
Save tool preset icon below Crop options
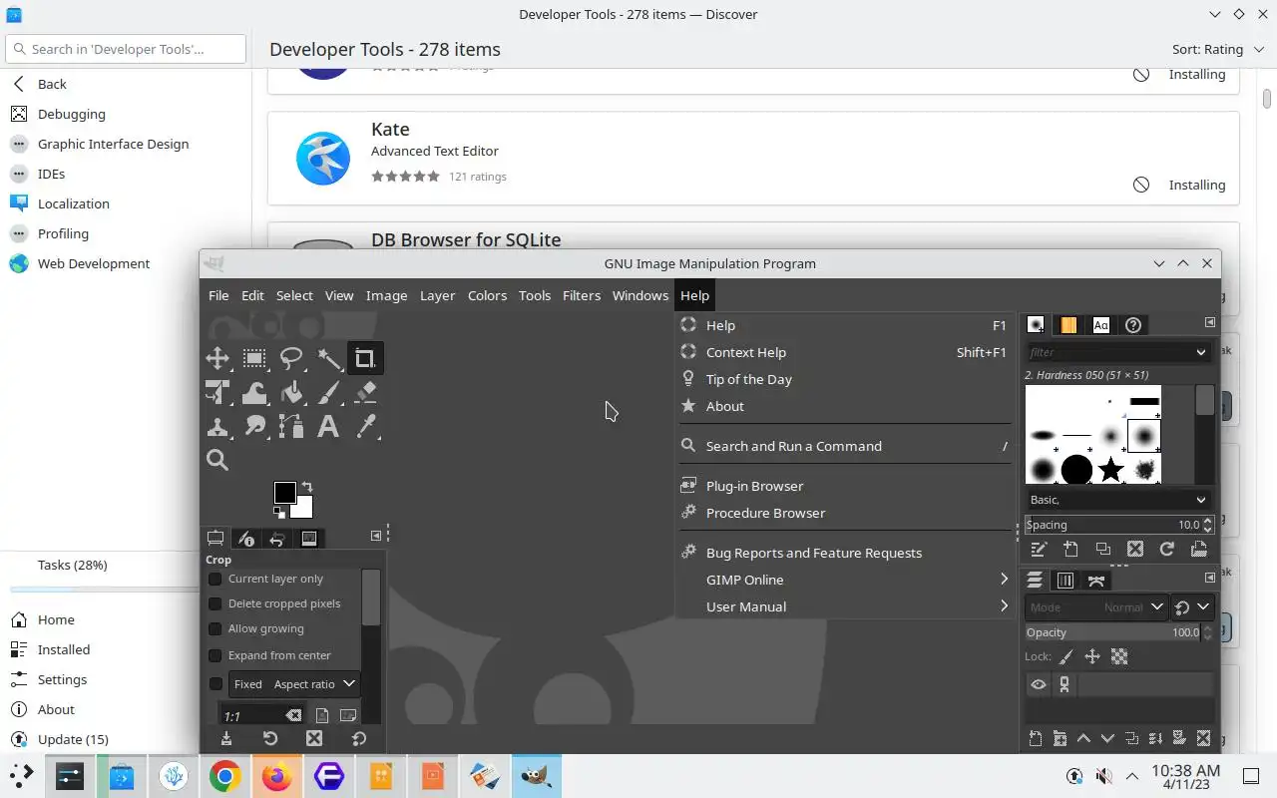226,738
